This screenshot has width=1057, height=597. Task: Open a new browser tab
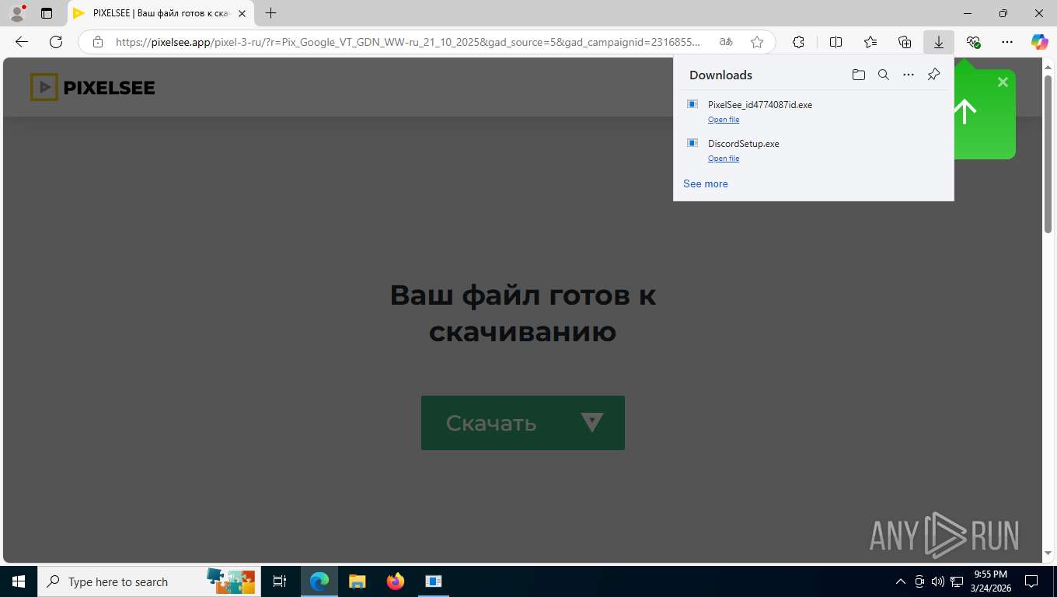pos(270,13)
